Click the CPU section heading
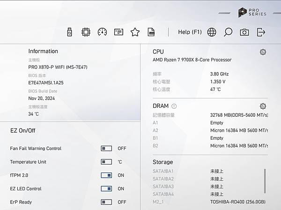 click(x=158, y=52)
